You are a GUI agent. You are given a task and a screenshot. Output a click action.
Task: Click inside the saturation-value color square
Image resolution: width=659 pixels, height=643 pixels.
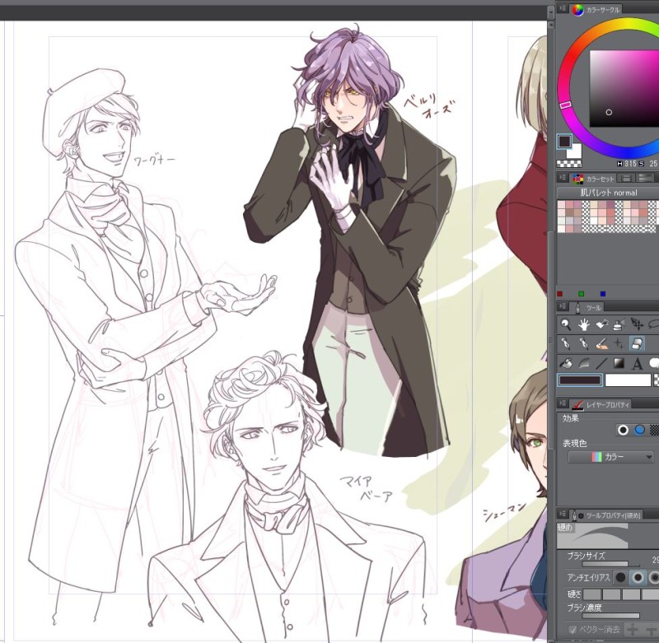pos(624,89)
